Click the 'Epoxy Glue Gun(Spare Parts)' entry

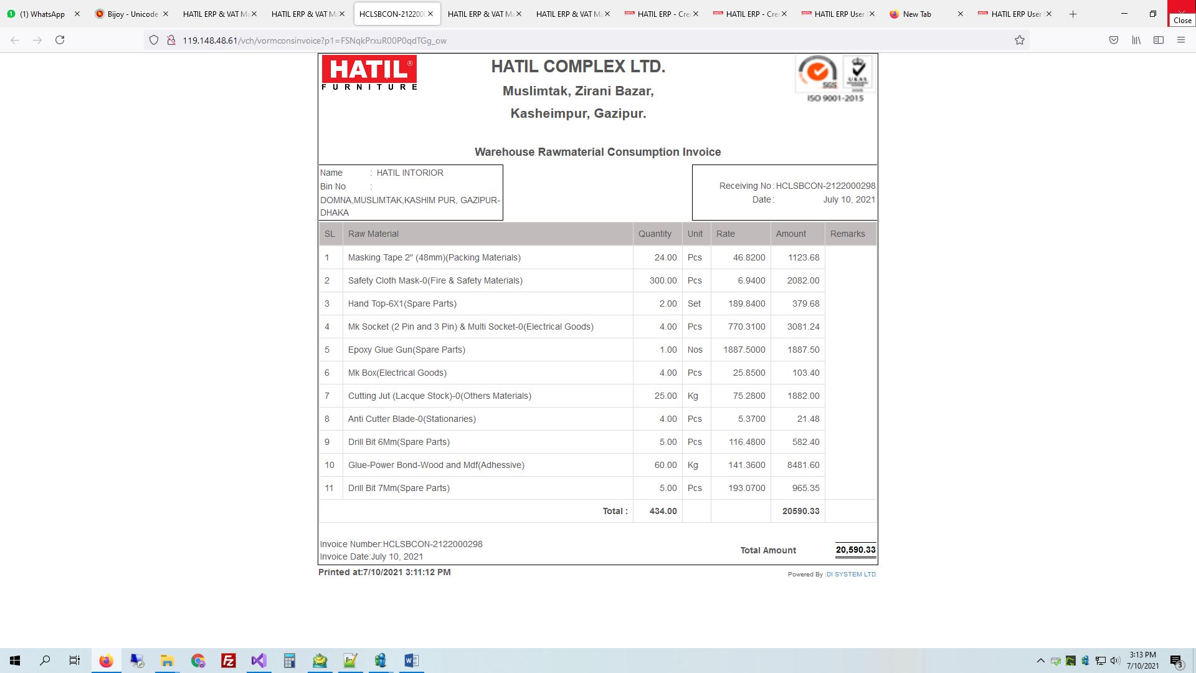point(407,350)
